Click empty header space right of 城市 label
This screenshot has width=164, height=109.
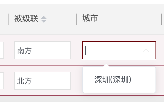[x=130, y=19]
